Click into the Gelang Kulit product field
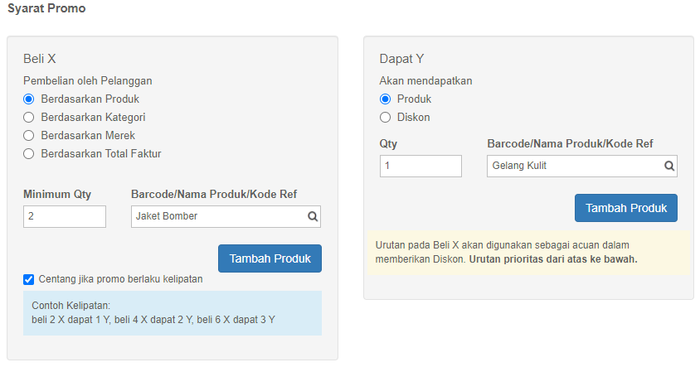This screenshot has height=367, width=700. [x=582, y=167]
